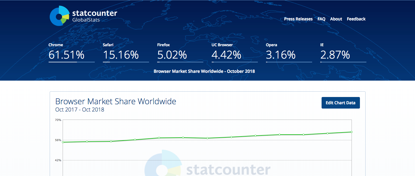
Task: Click the Chrome share progress bar
Action: pos(72,62)
